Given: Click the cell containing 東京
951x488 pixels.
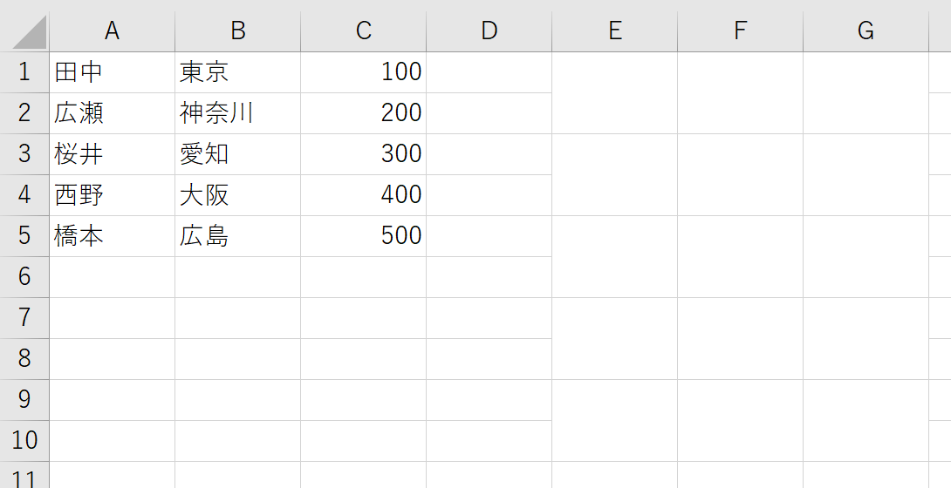Looking at the screenshot, I should [237, 72].
